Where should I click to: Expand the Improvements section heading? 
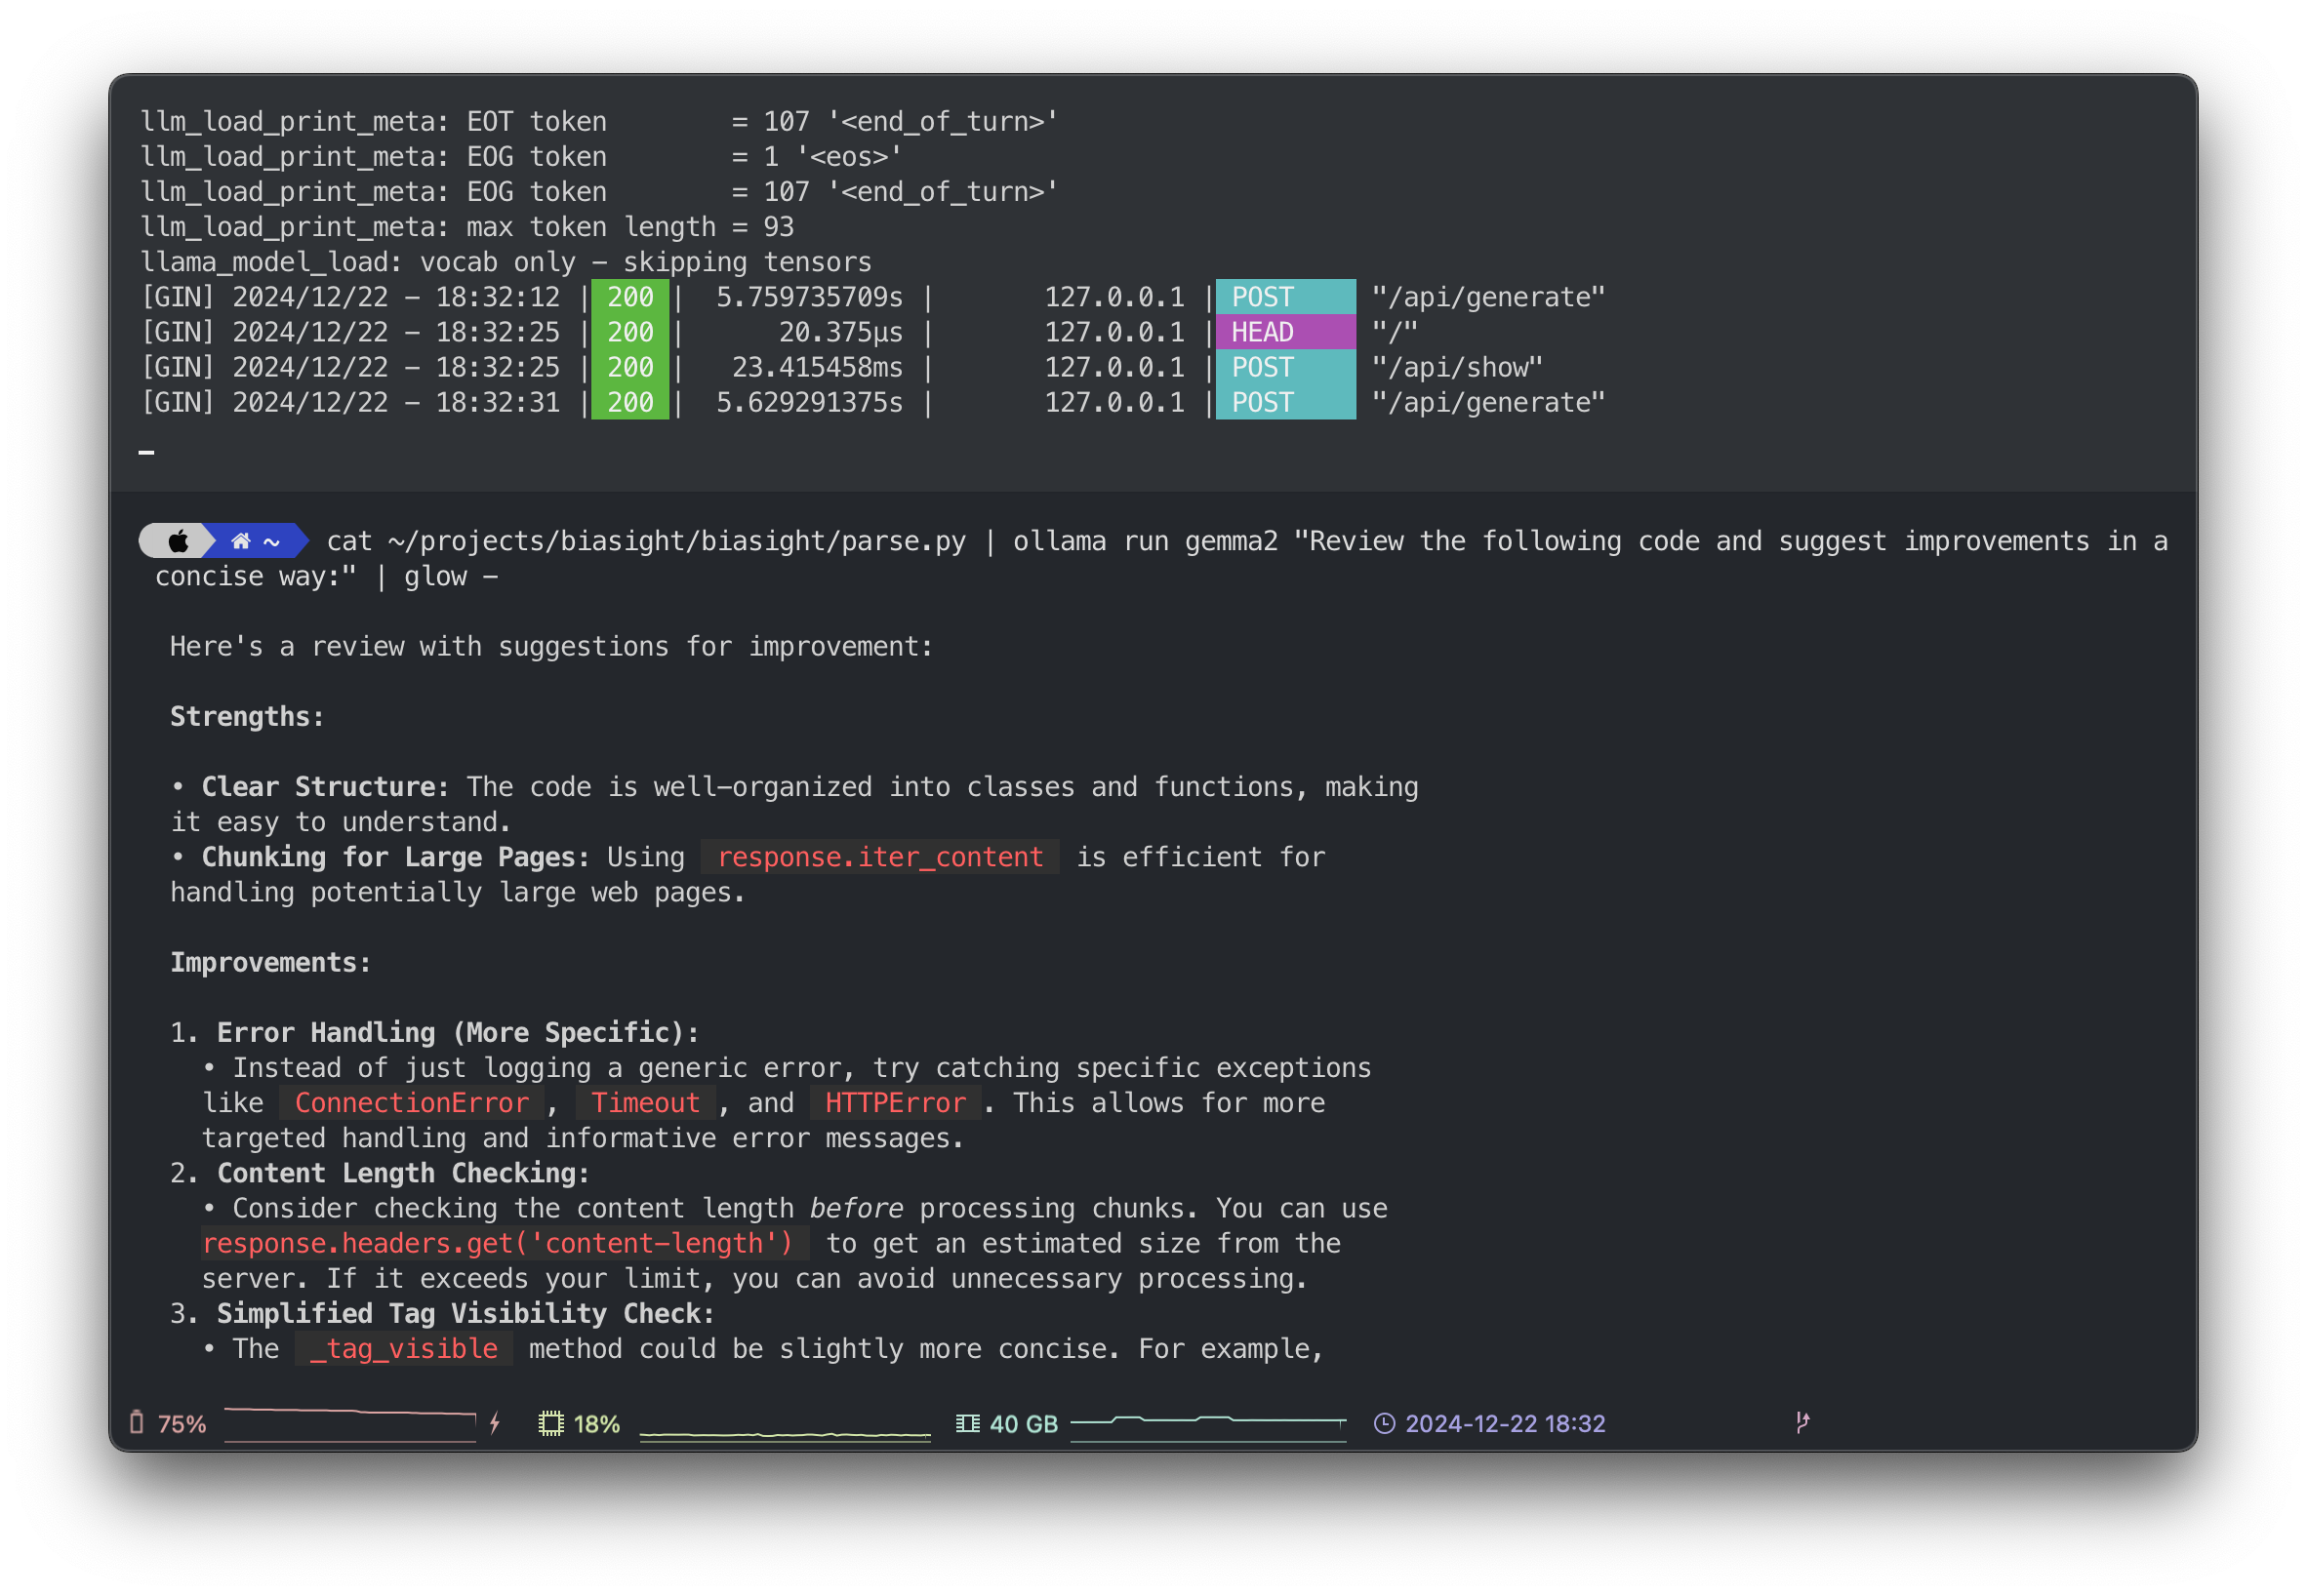click(x=269, y=961)
